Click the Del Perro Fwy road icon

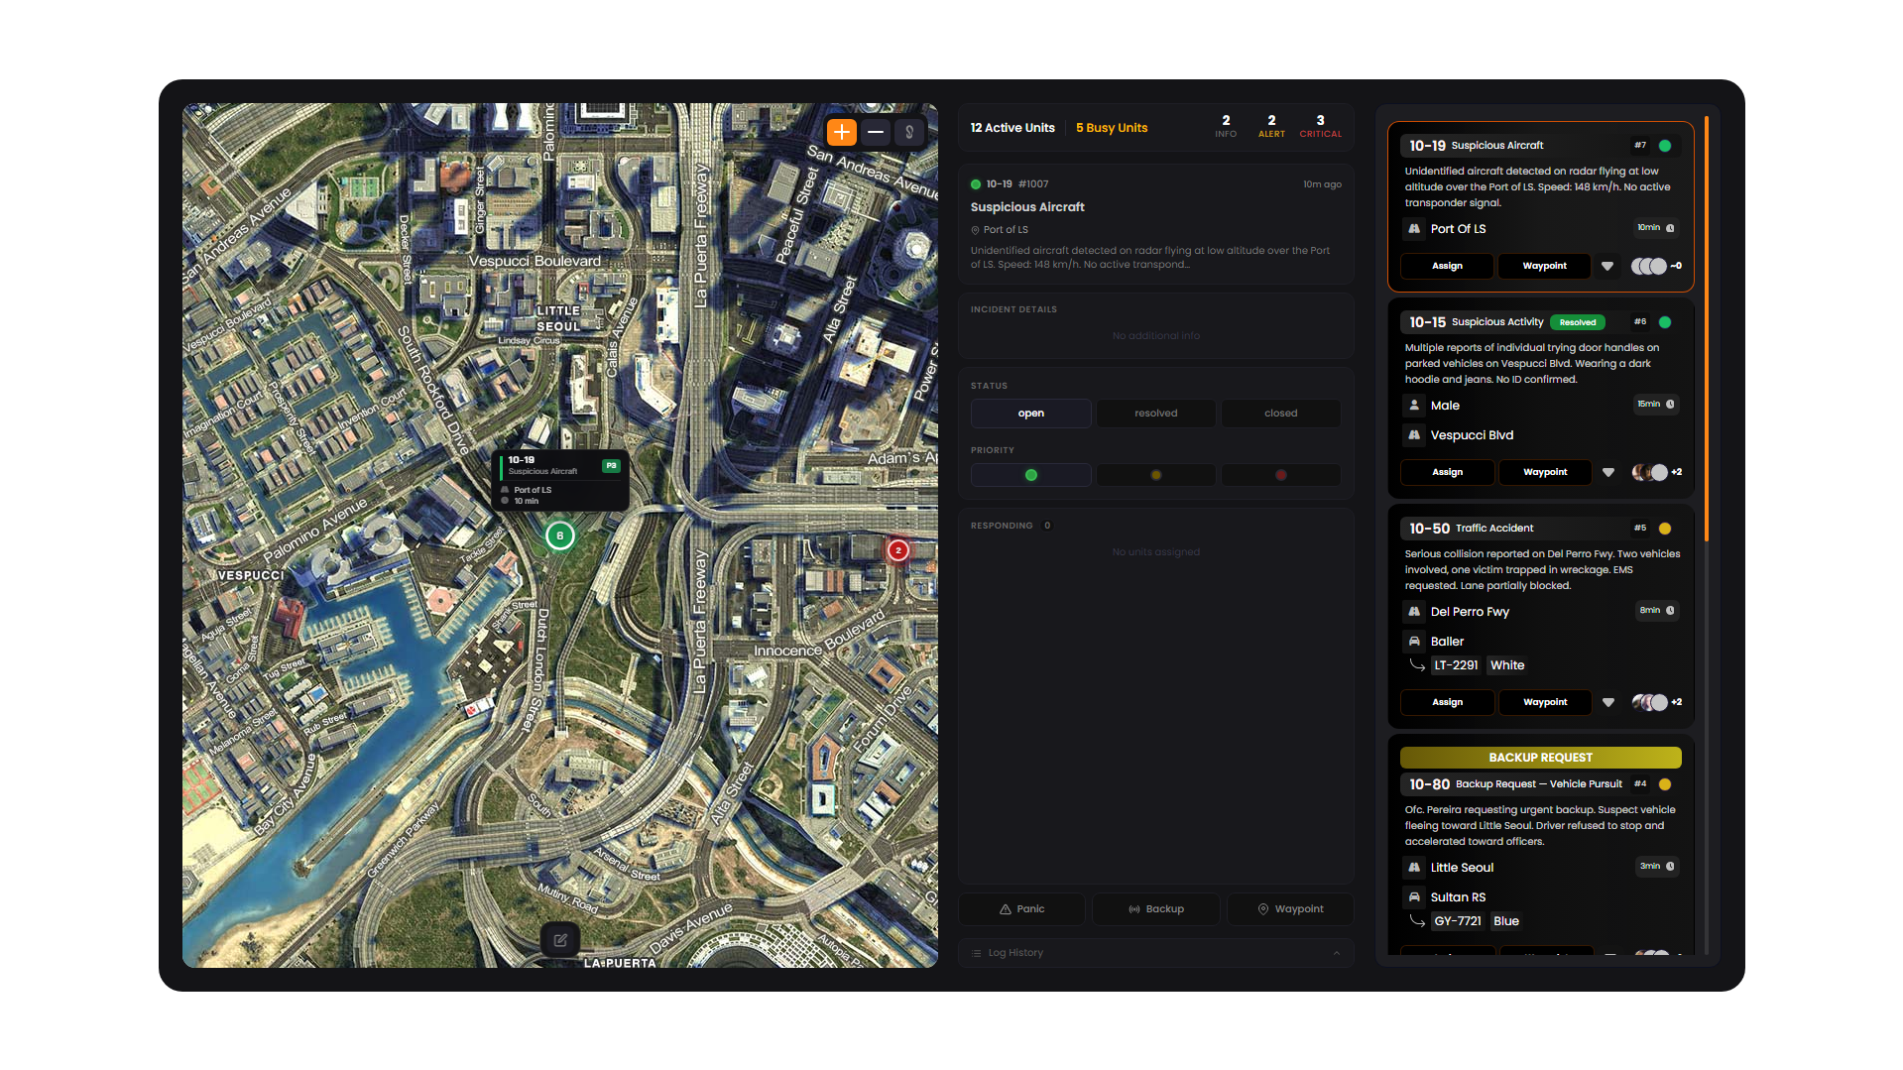click(x=1414, y=612)
